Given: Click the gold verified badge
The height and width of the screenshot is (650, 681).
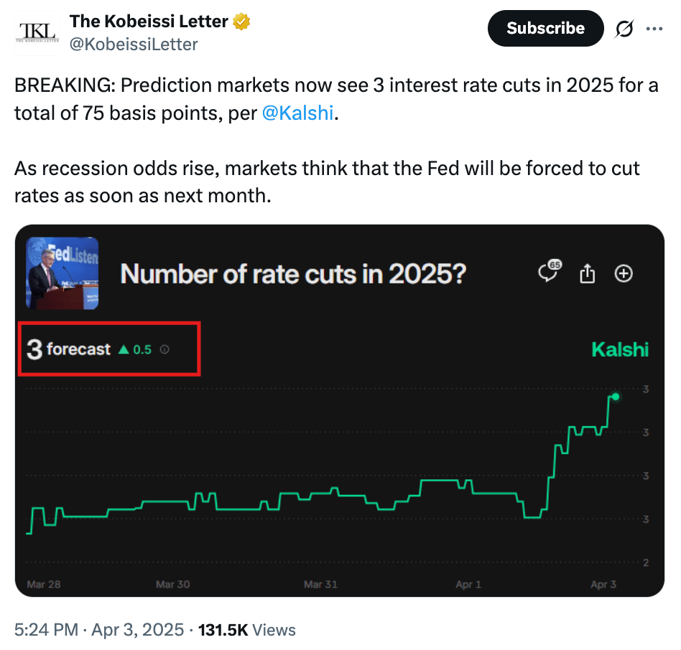Looking at the screenshot, I should pyautogui.click(x=241, y=22).
